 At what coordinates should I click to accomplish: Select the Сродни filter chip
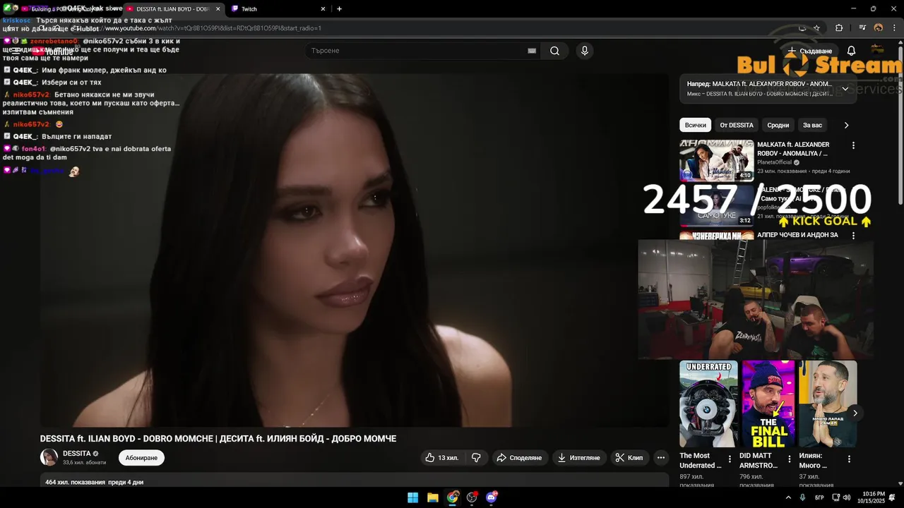778,125
